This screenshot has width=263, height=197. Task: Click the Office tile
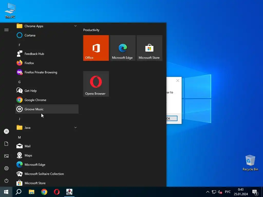96,48
